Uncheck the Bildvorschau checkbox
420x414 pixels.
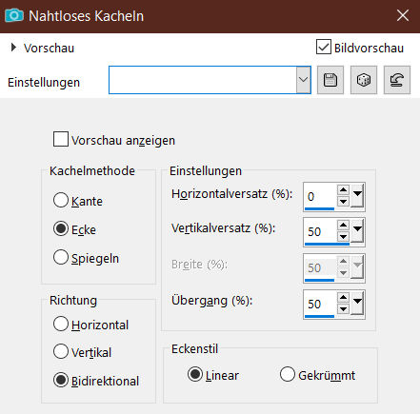point(324,48)
